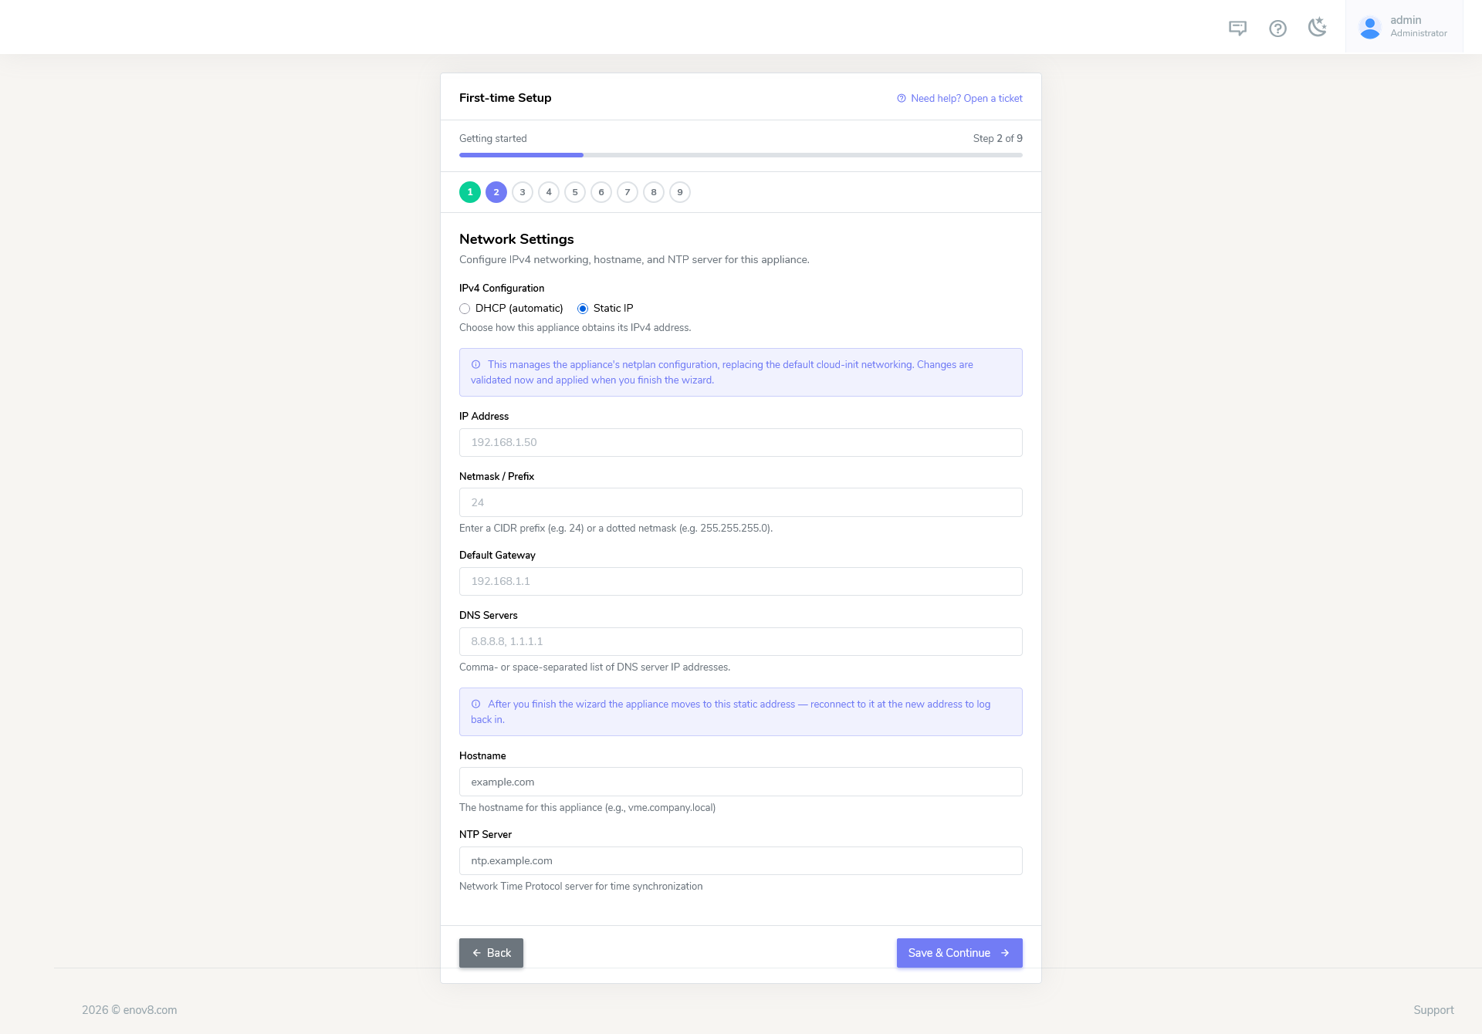Jump to wizard step 4 circle

549,192
